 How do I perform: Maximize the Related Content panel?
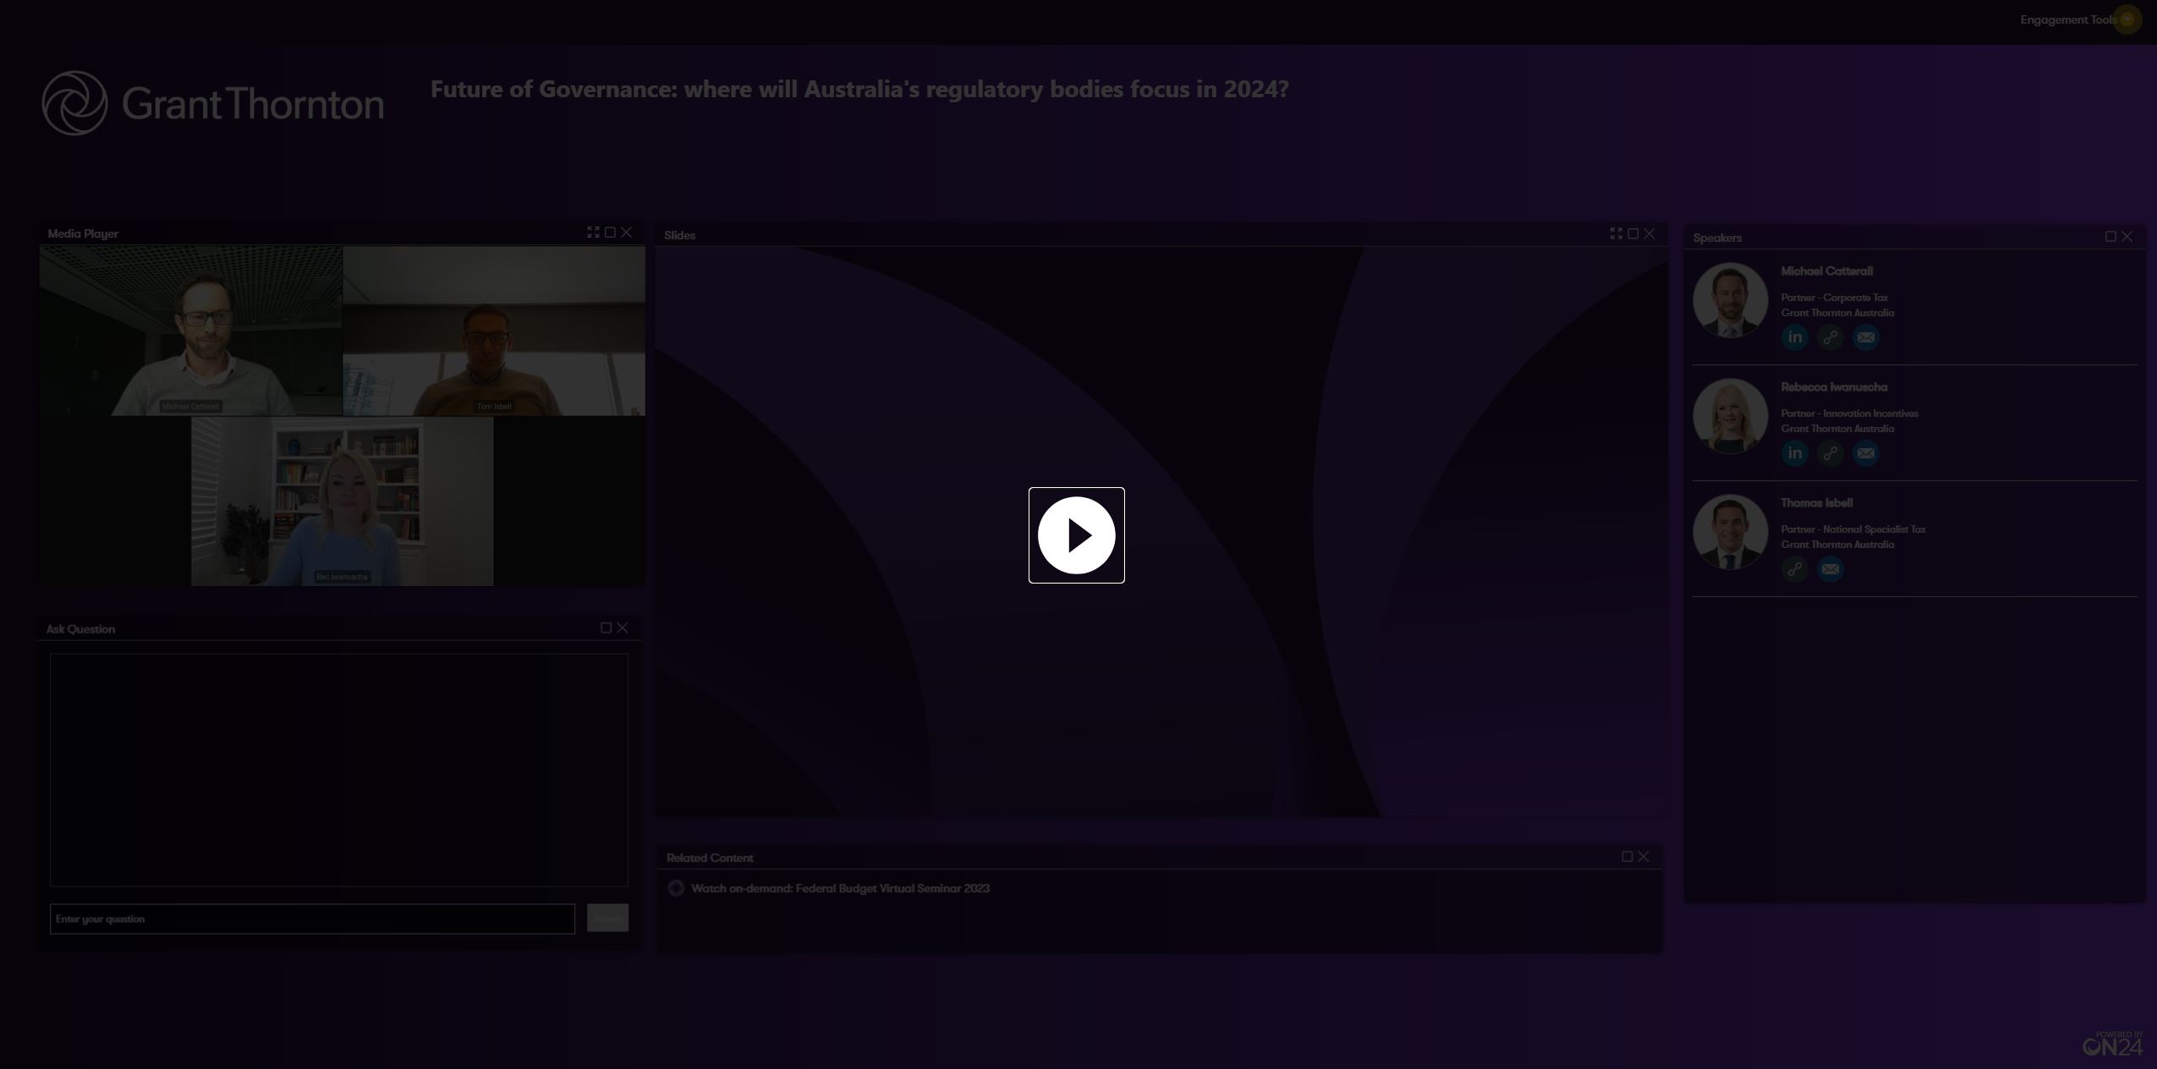(x=1627, y=857)
